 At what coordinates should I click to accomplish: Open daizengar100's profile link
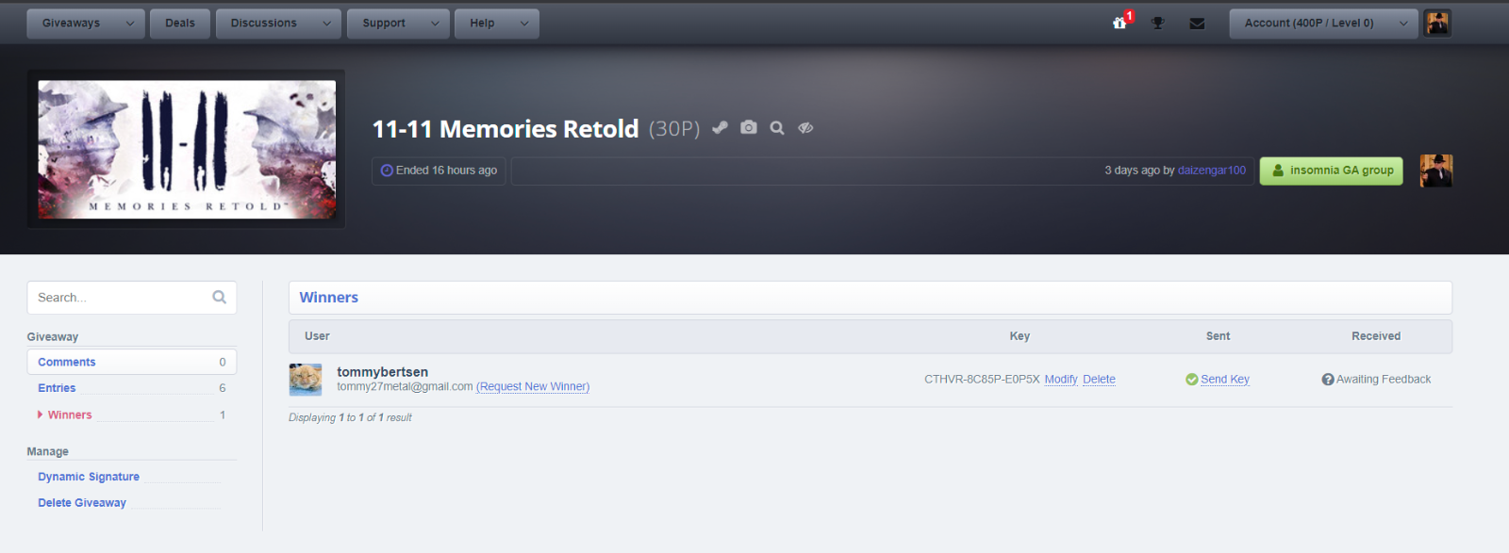coord(1212,171)
